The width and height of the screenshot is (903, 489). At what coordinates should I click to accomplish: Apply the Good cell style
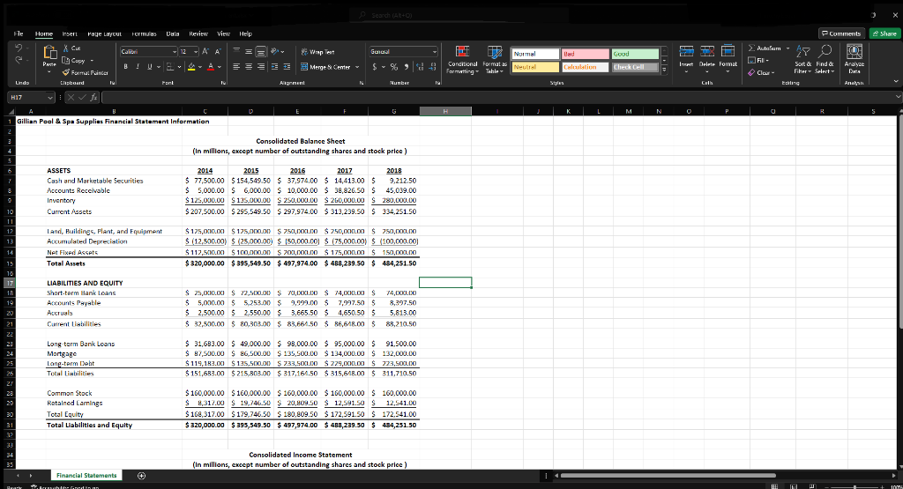click(x=635, y=54)
